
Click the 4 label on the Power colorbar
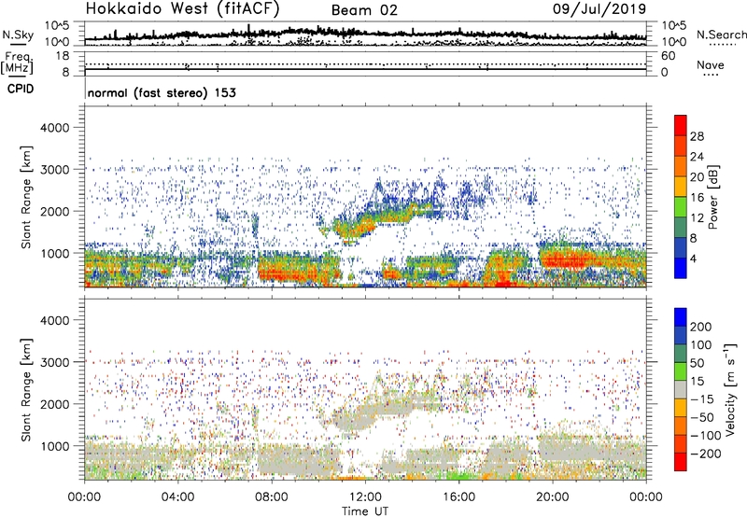(x=694, y=259)
